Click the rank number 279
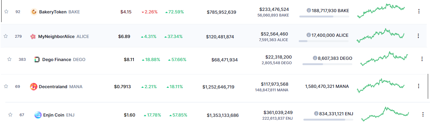This screenshot has height=129, width=430. [18, 36]
